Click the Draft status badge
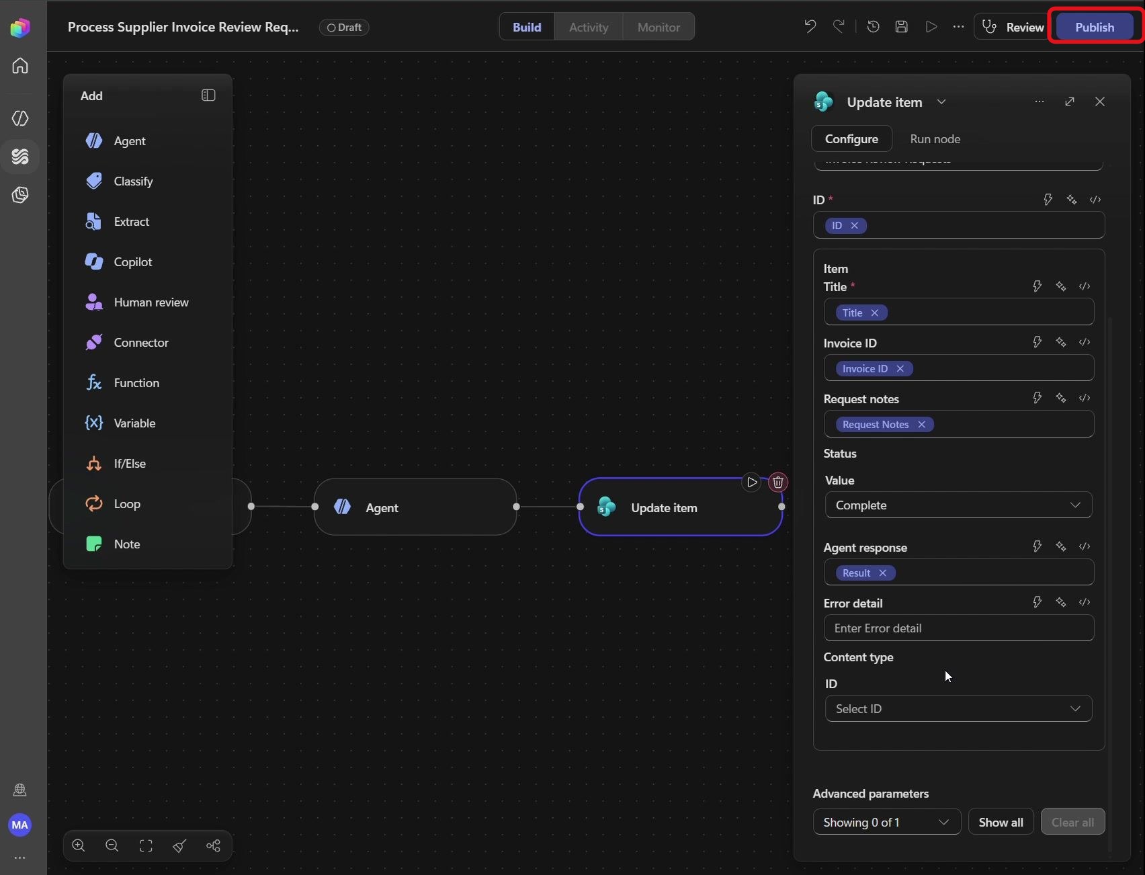The height and width of the screenshot is (875, 1145). 344,27
